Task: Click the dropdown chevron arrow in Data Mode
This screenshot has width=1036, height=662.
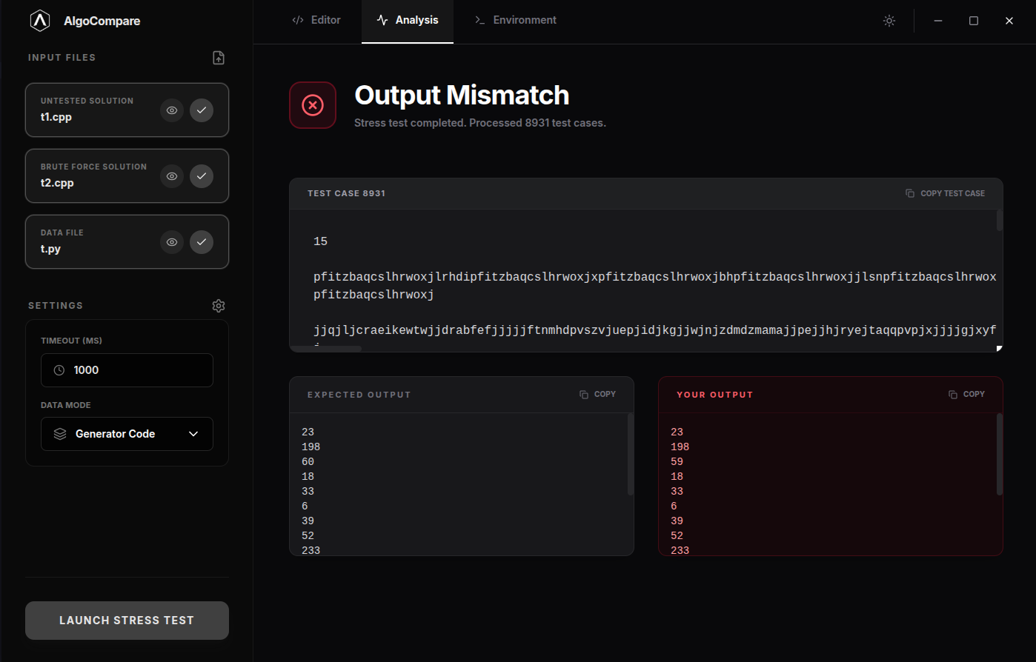Action: coord(193,434)
